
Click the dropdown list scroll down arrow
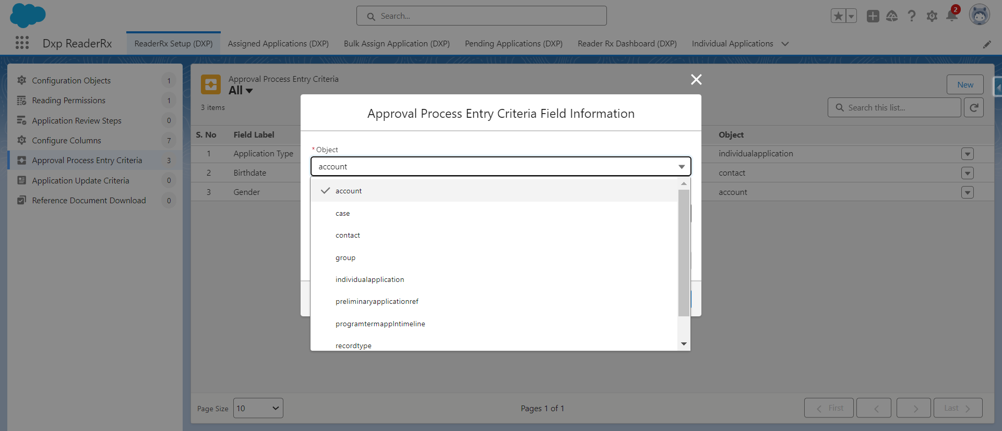(x=684, y=344)
